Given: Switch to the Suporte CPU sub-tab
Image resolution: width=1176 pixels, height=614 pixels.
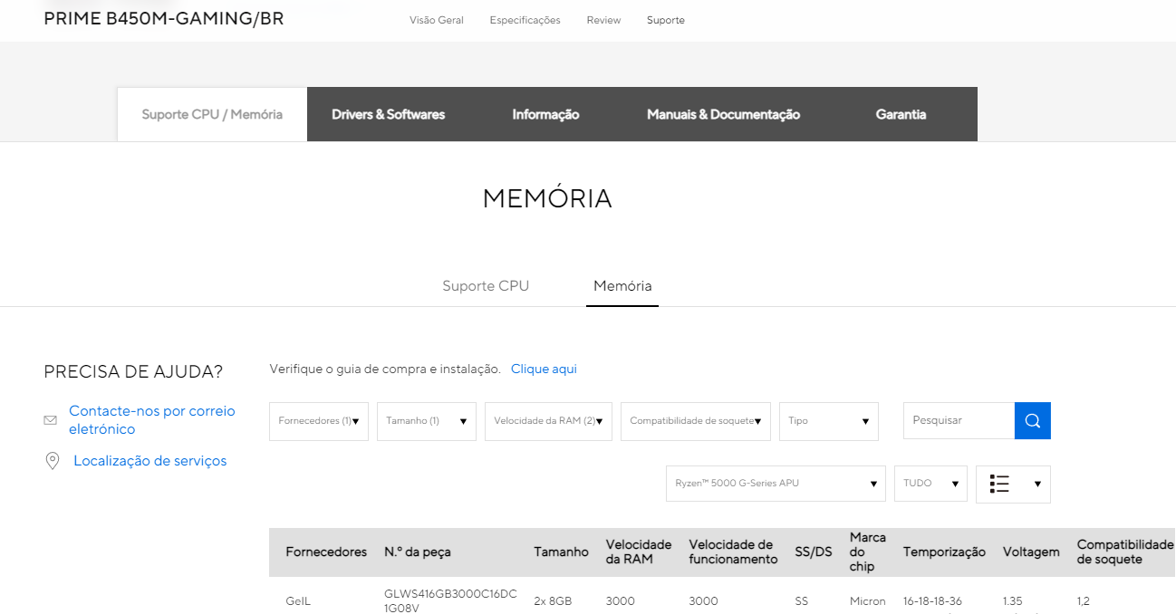Looking at the screenshot, I should 486,285.
